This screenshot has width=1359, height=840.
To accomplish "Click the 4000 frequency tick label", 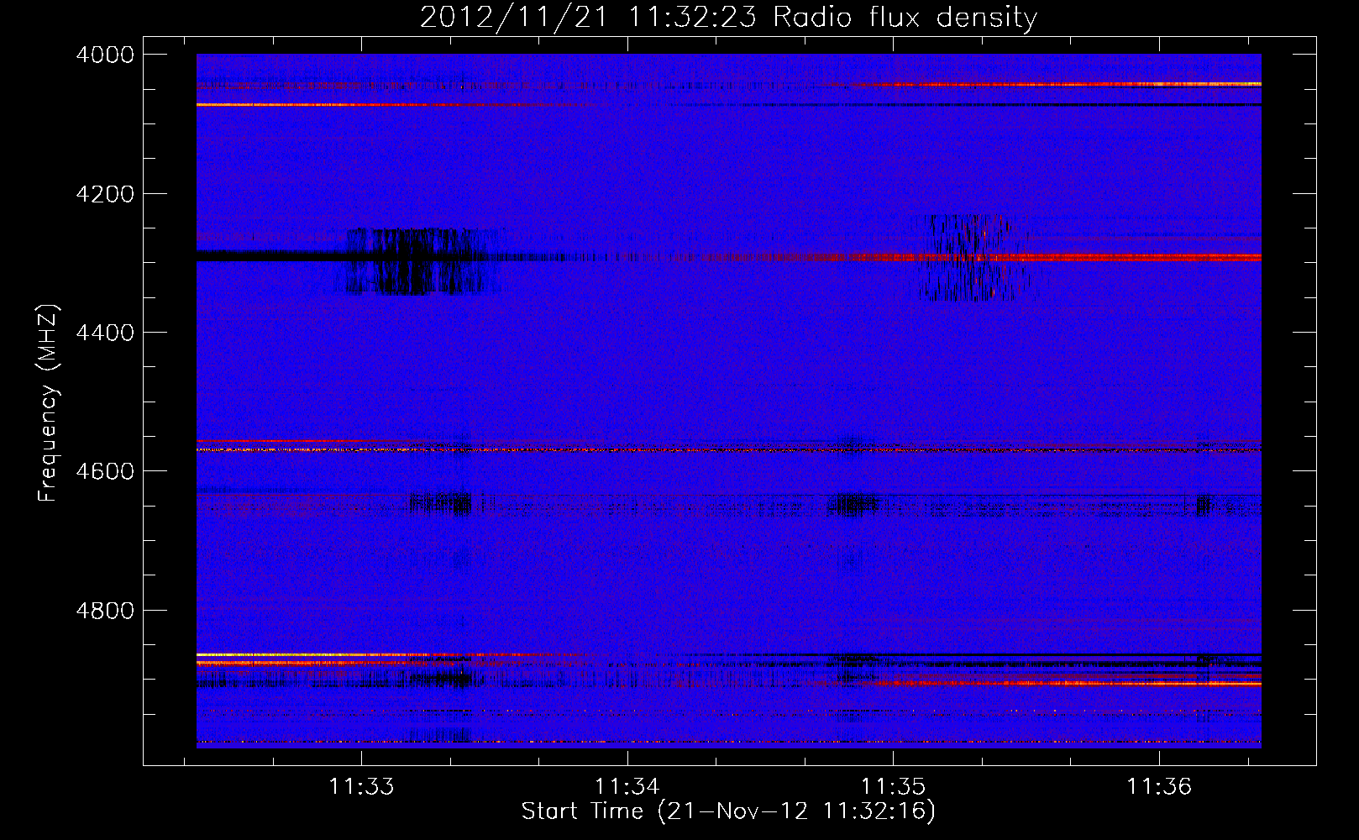I will click(105, 55).
